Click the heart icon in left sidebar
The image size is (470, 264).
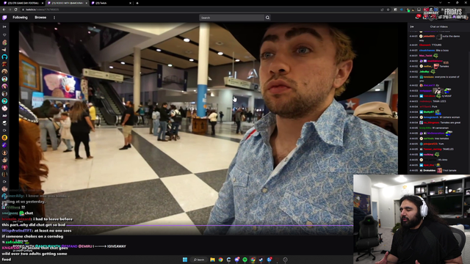(4, 35)
